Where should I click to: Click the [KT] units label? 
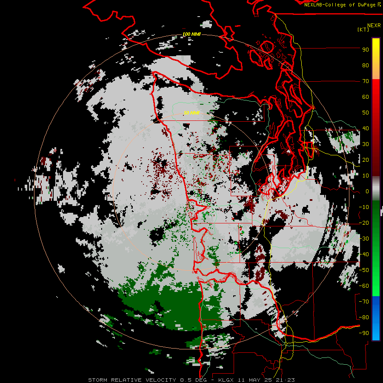pos(363,29)
